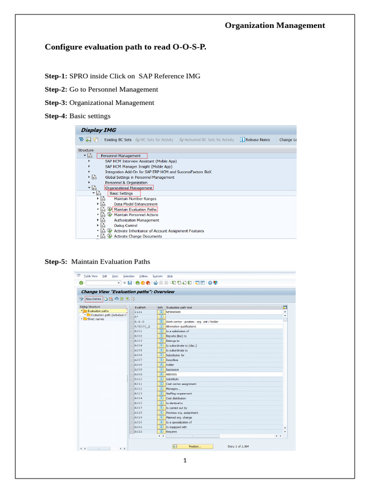Image resolution: width=370 pixels, height=493 pixels.
Task: Expand the Authorization Management node
Action: pos(98,220)
